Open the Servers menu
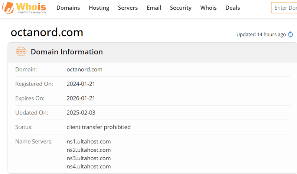Viewport: 297px width, 174px height. [128, 8]
